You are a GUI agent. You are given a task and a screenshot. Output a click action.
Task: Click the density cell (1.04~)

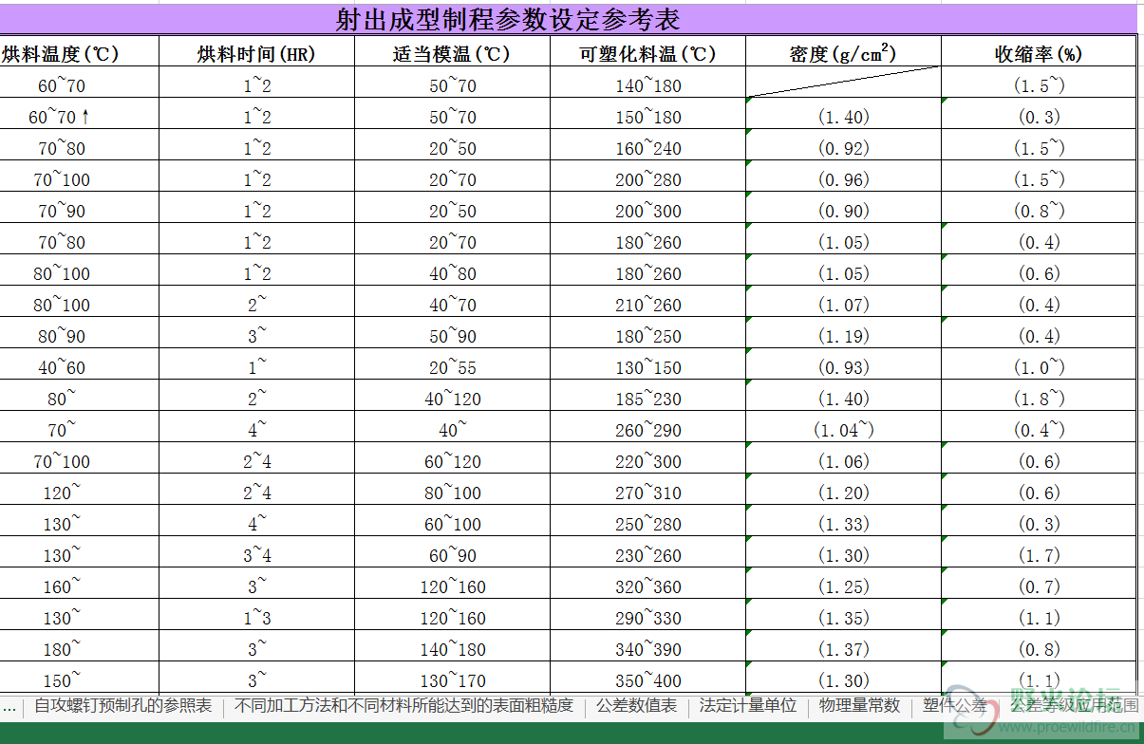click(843, 427)
